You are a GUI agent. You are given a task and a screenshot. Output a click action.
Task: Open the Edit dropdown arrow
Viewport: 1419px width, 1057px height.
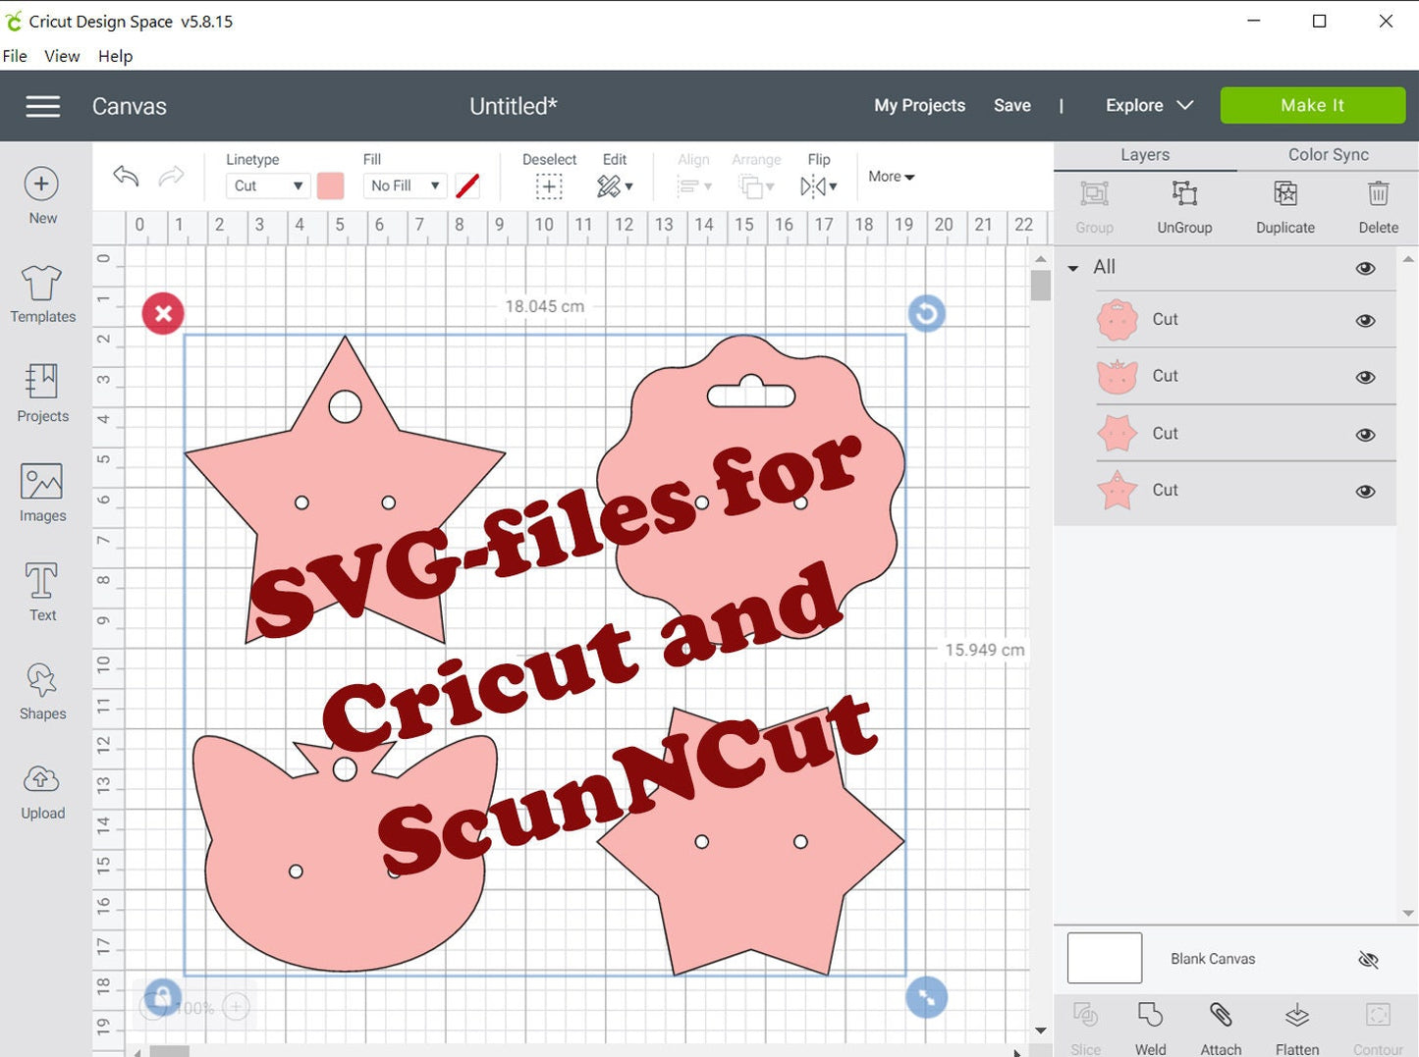click(x=628, y=186)
